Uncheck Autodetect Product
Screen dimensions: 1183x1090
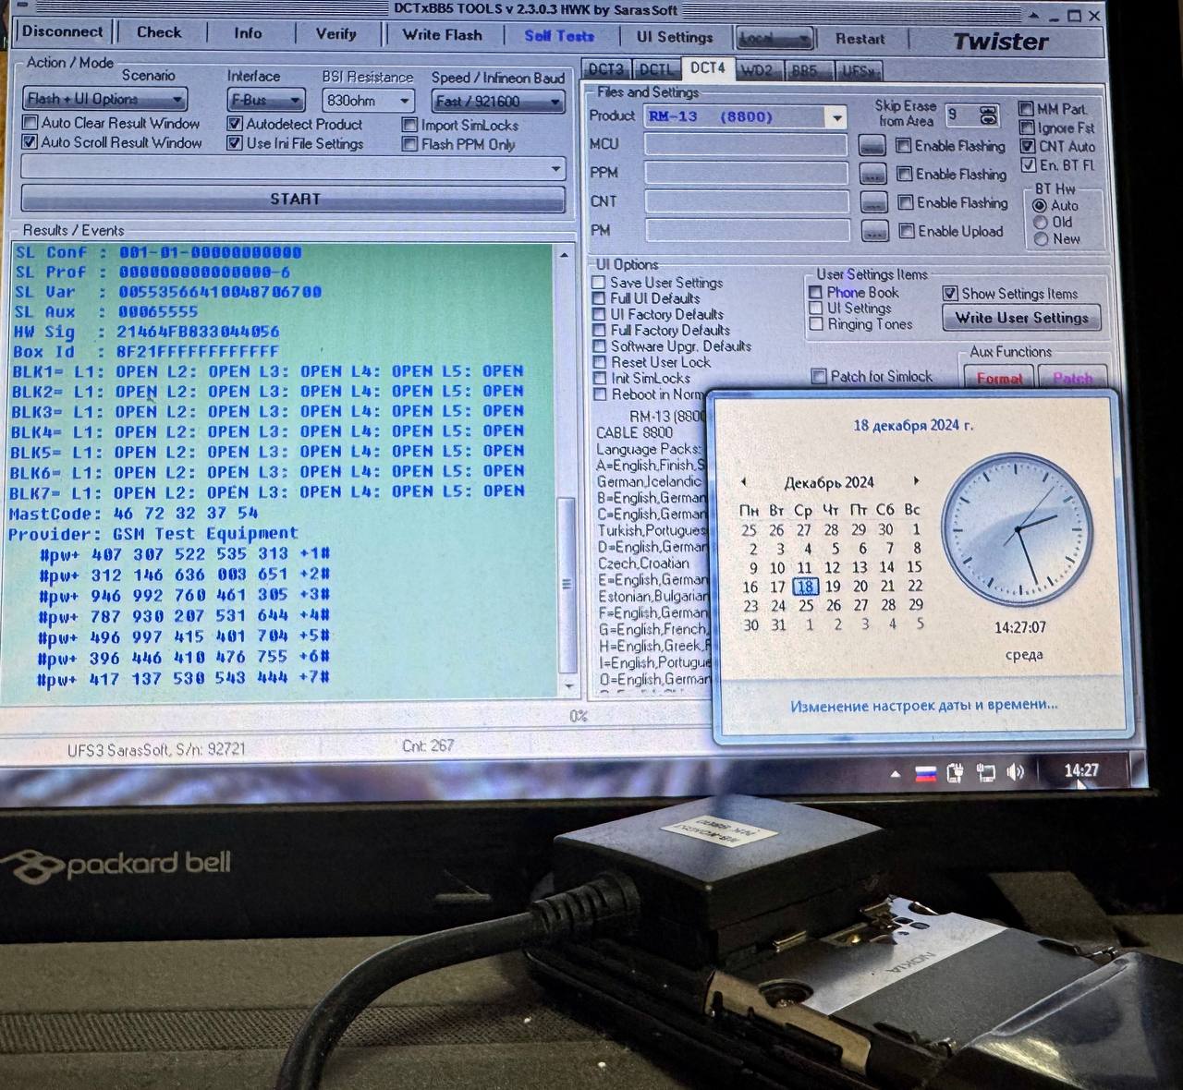point(235,124)
